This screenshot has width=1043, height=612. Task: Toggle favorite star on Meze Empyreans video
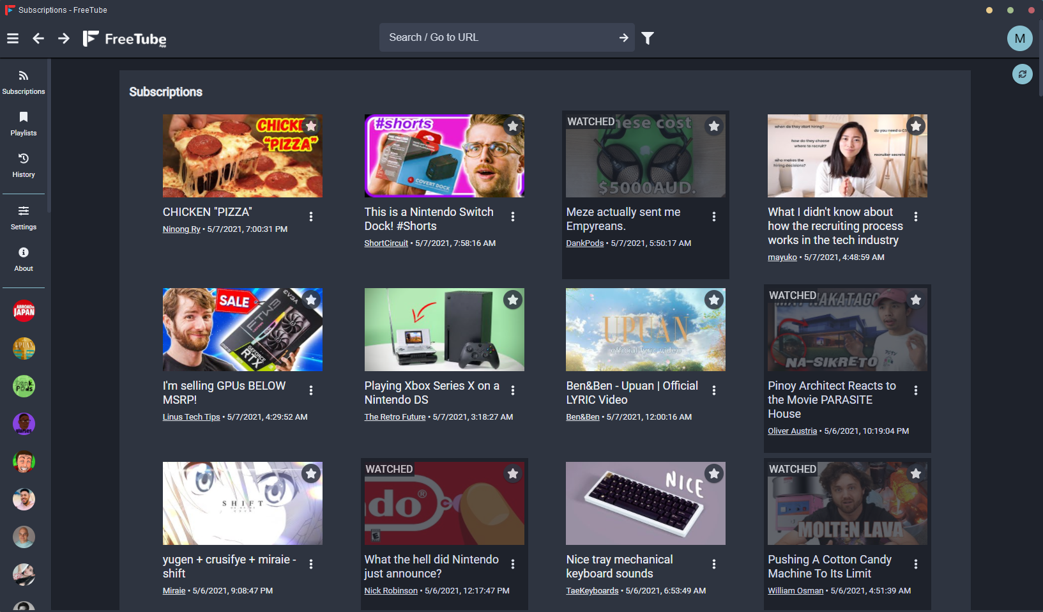[x=714, y=126]
